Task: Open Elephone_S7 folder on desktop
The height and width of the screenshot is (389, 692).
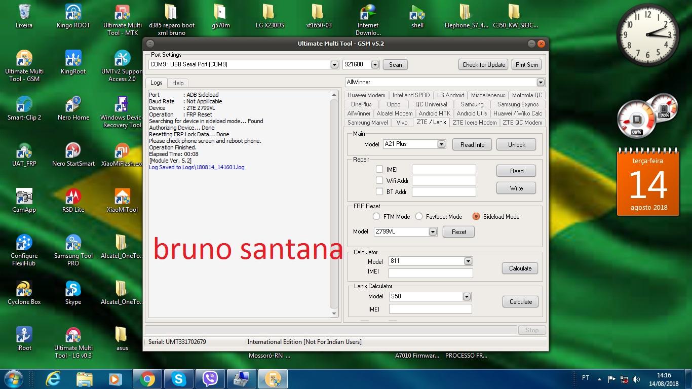Action: 466,16
